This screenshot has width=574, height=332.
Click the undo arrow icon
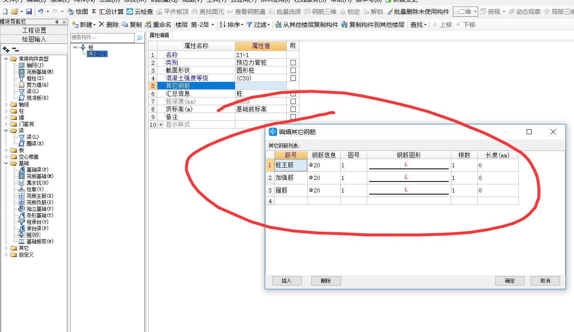pyautogui.click(x=41, y=11)
